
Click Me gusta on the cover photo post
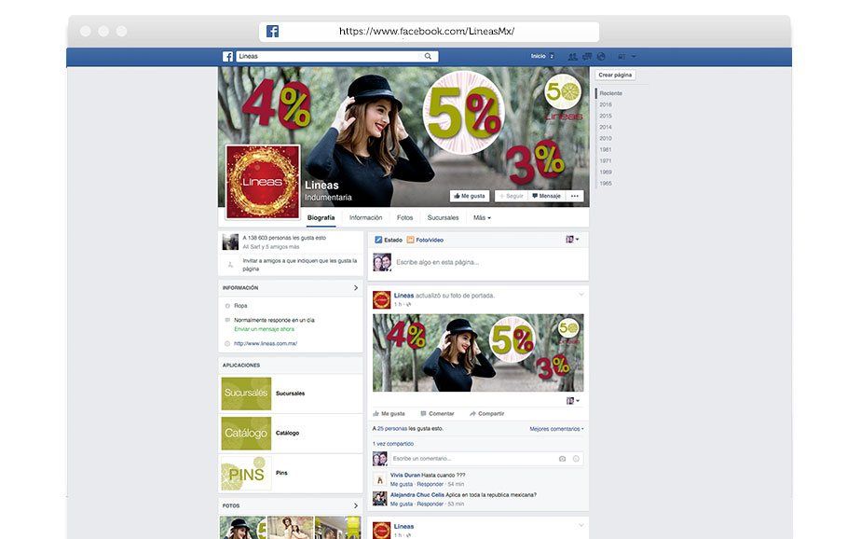(x=389, y=414)
